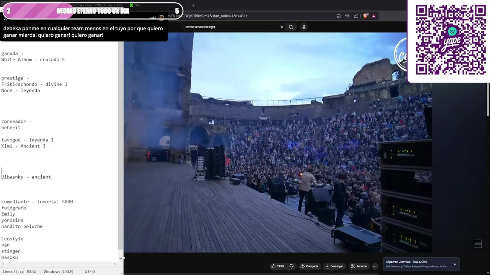The width and height of the screenshot is (490, 275).
Task: Click Compartir to share the video
Action: [309, 266]
